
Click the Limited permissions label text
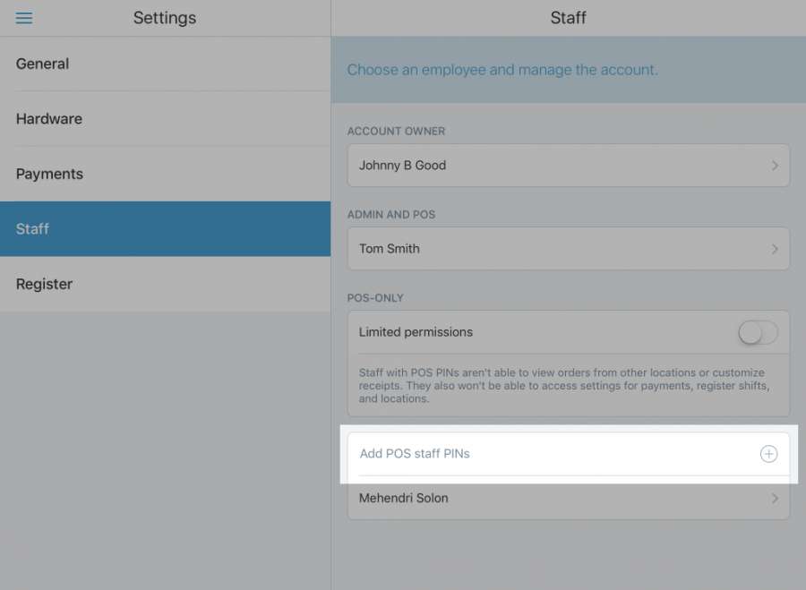416,332
